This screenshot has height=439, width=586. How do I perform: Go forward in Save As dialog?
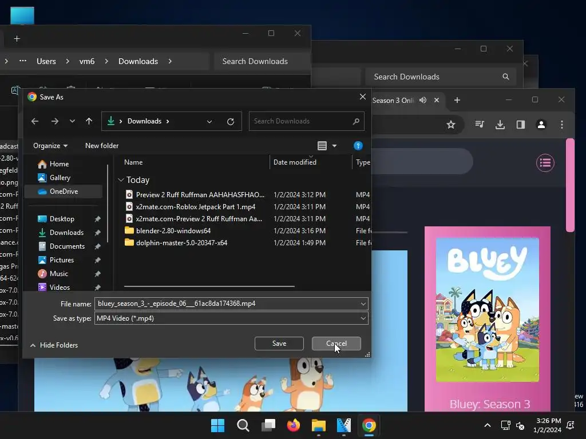click(54, 121)
